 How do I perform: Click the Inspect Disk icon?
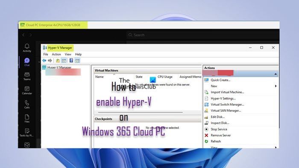pyautogui.click(x=206, y=123)
